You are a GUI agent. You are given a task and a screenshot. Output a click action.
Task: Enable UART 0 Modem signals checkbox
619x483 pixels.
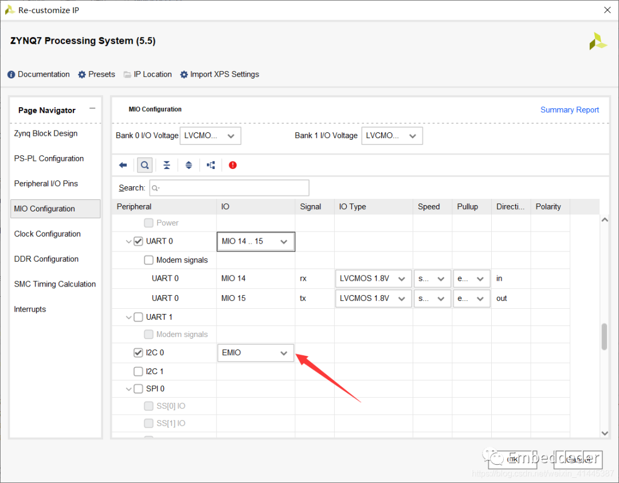148,260
